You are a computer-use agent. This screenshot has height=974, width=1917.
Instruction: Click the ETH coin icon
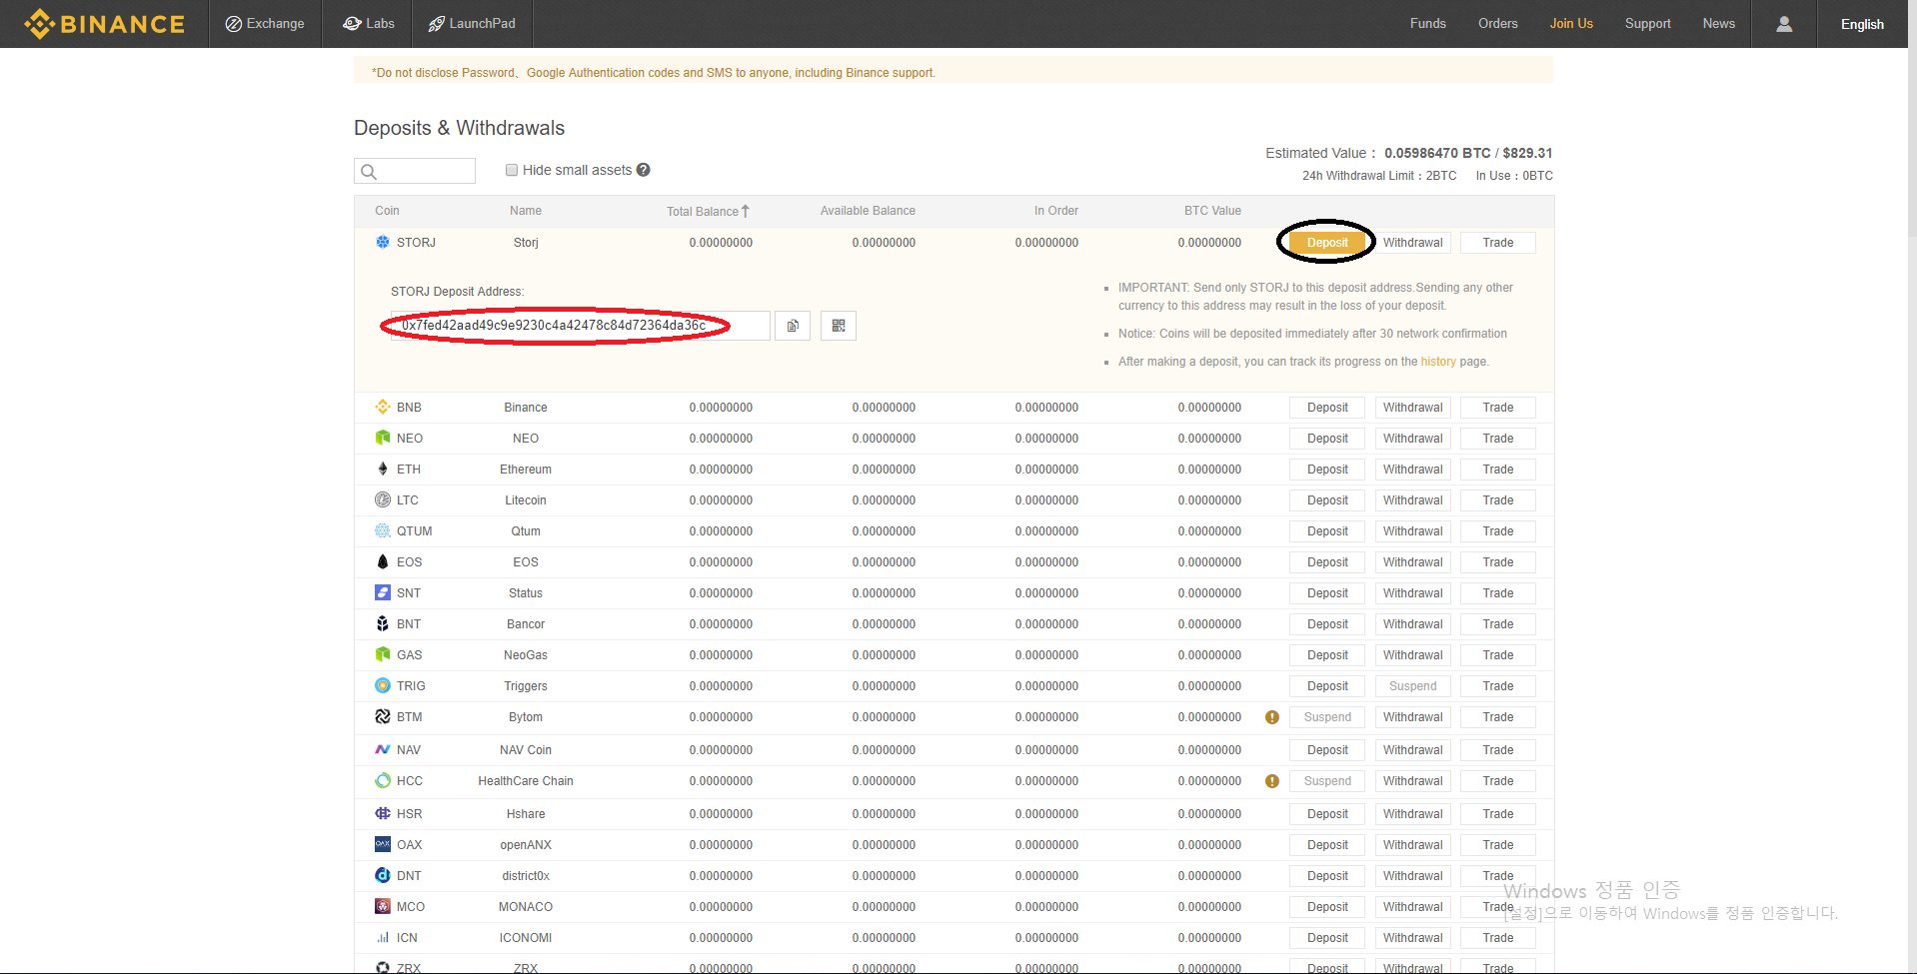383,469
